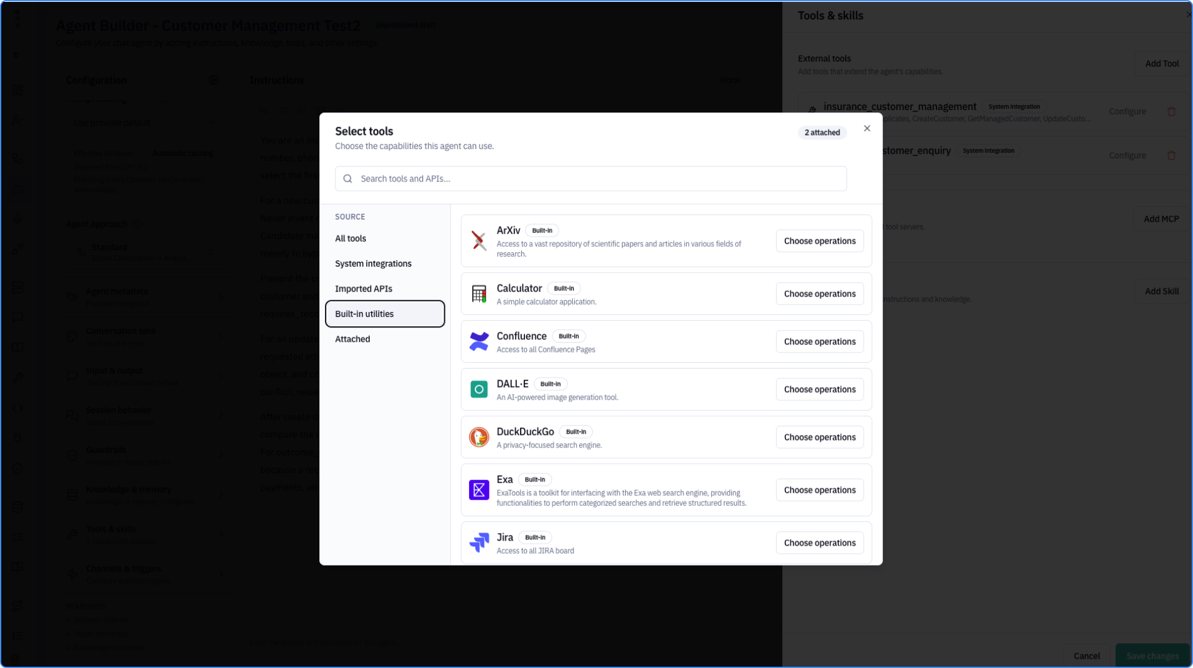
Task: Click the DALL·E tool icon
Action: [x=478, y=390]
